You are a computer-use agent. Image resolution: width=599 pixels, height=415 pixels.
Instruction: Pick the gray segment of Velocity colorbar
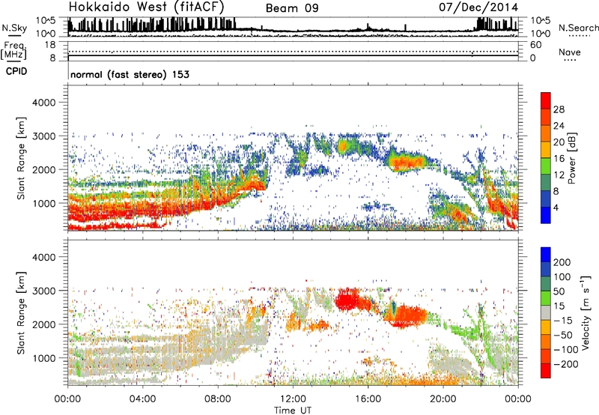546,313
